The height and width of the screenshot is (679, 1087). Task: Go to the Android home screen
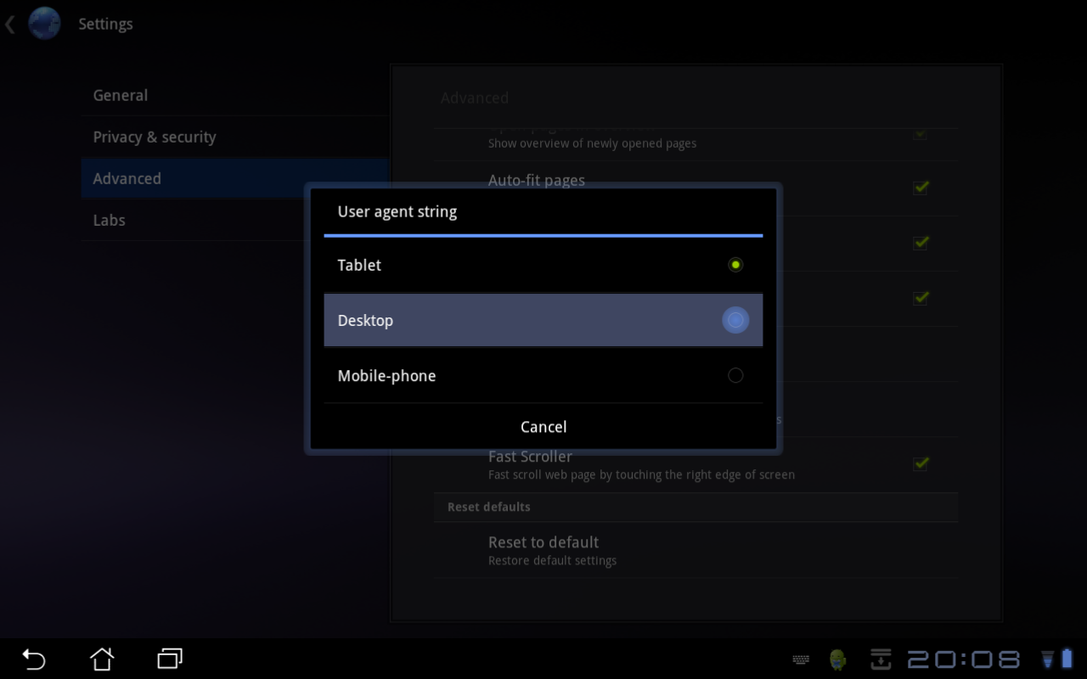(x=102, y=659)
